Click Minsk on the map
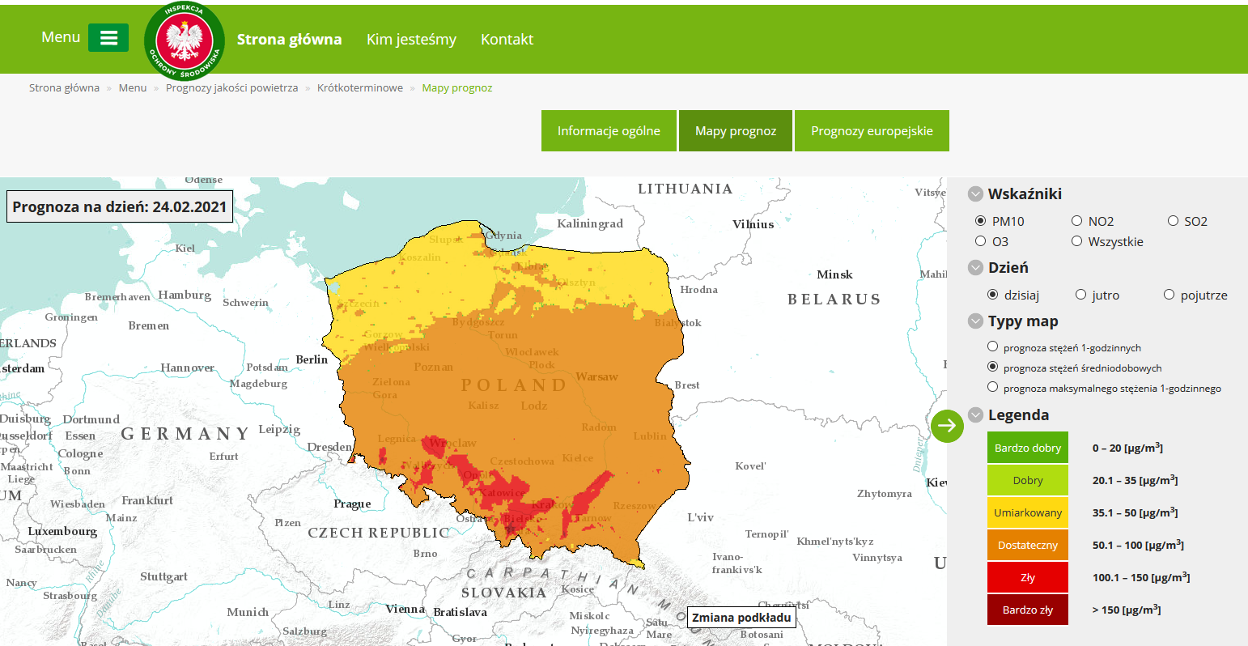The width and height of the screenshot is (1248, 646). 834,274
